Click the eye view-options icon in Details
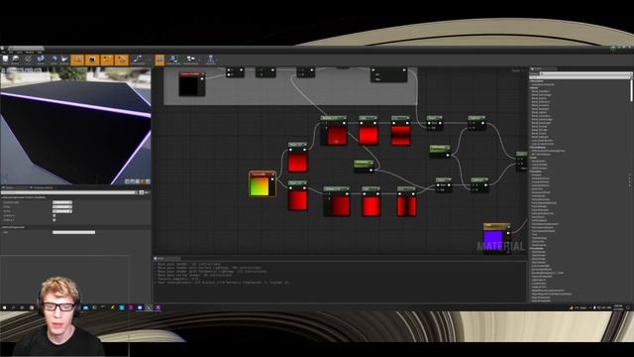The image size is (634, 357). [x=148, y=192]
